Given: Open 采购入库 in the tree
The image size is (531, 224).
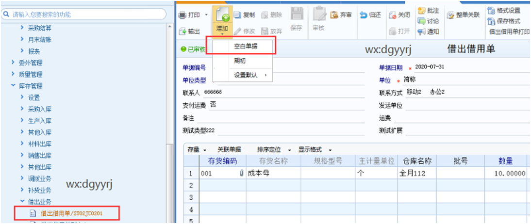Looking at the screenshot, I should point(40,109).
